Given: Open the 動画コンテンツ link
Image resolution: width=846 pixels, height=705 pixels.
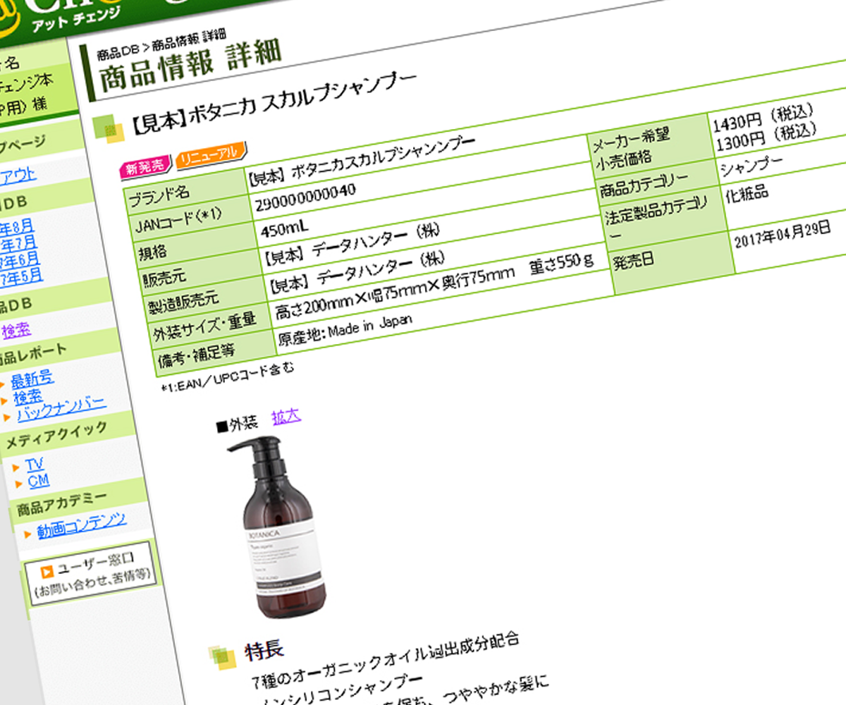Looking at the screenshot, I should [x=82, y=525].
